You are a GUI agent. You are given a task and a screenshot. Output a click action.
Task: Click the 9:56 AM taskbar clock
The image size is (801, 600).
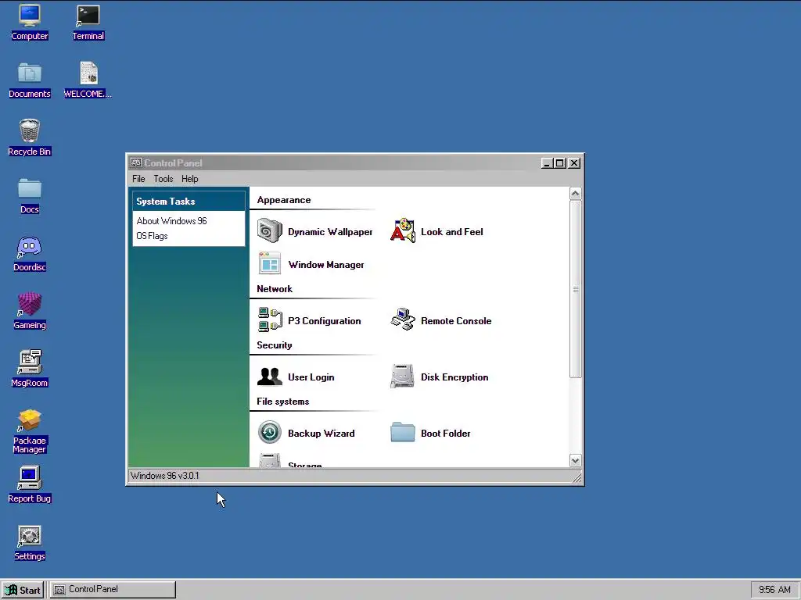[774, 589]
